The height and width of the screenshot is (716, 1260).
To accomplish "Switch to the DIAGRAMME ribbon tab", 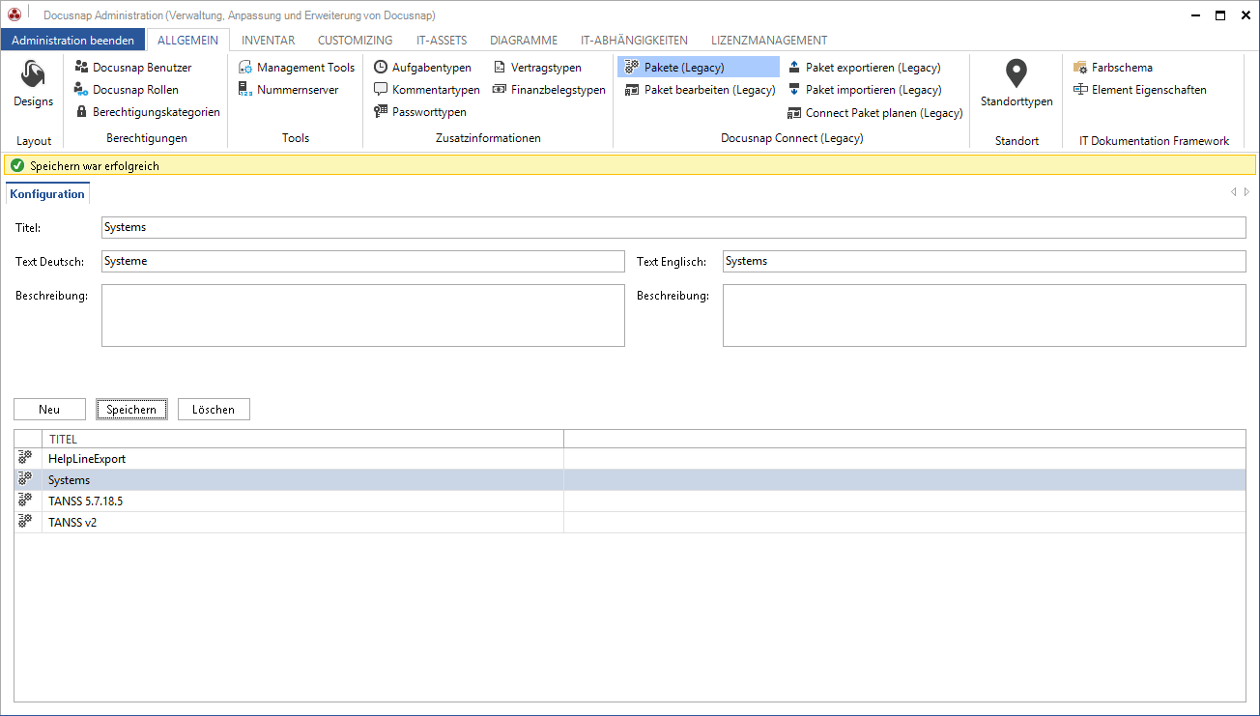I will click(x=524, y=41).
